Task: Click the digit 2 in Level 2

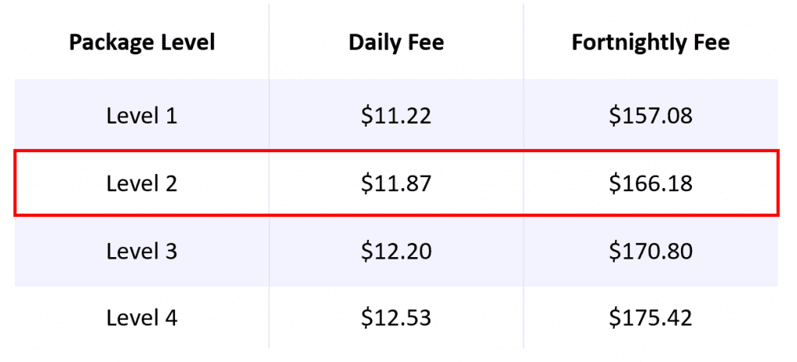Action: click(x=170, y=183)
